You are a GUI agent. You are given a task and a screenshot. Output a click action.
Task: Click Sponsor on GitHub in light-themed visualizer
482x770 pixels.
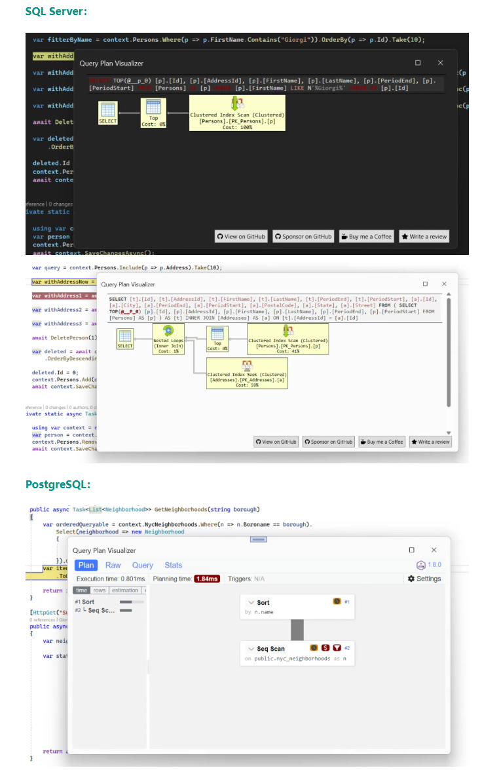[328, 442]
